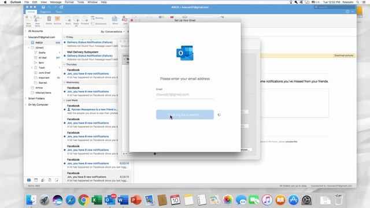Viewport: 370px width, 208px height.
Task: Open the Thursday Facebook notifications email
Action: tap(91, 73)
